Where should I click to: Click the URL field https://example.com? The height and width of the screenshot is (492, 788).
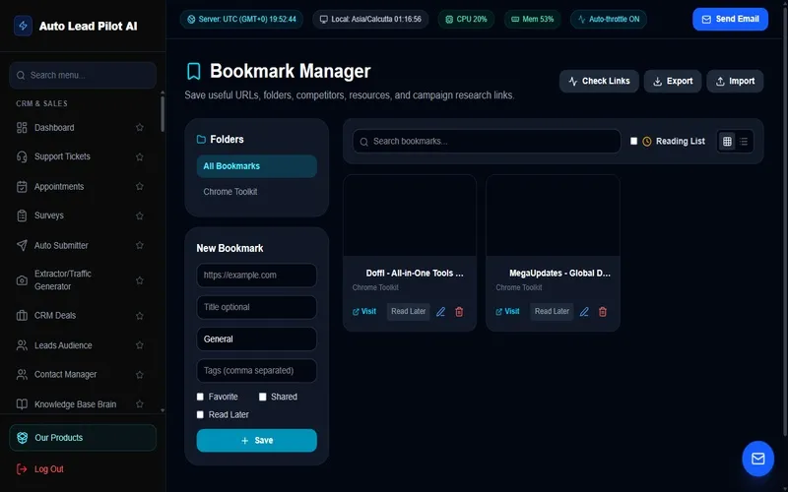(256, 276)
